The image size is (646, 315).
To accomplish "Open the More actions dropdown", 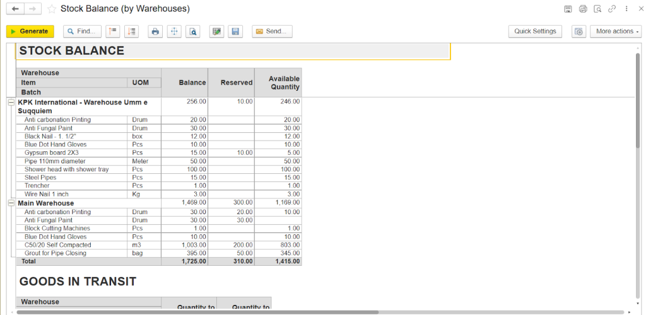I will pos(615,31).
